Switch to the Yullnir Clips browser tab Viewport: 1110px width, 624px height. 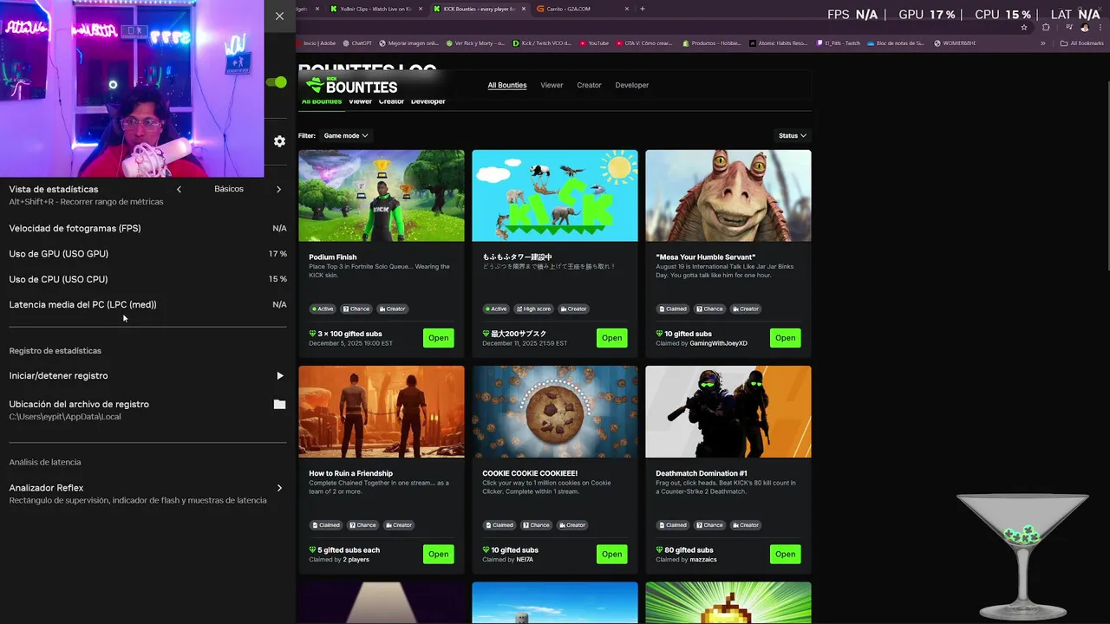[x=375, y=9]
